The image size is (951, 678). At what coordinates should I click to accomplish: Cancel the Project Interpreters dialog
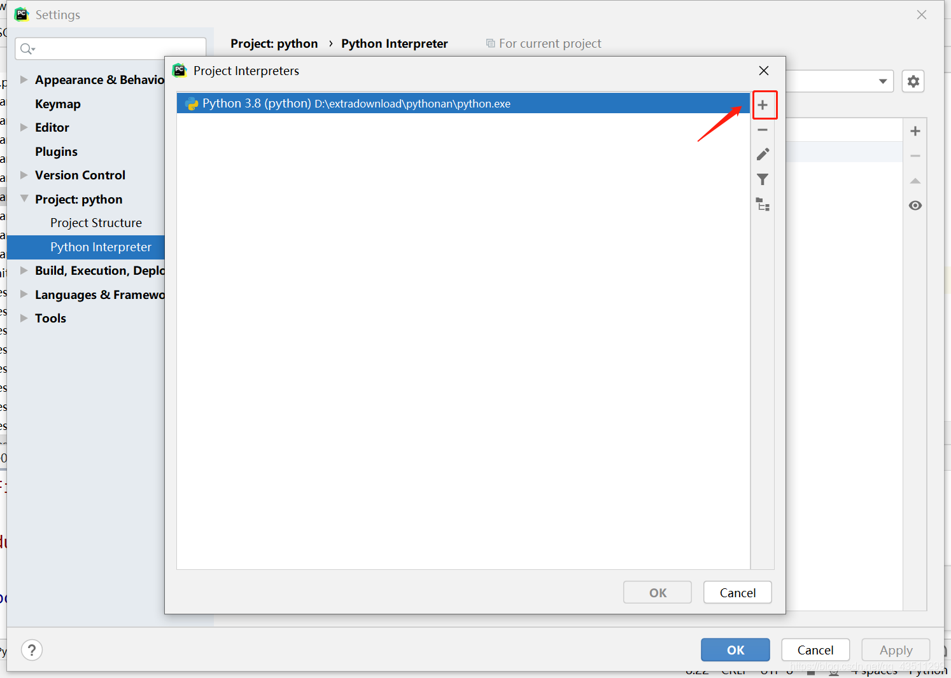738,593
